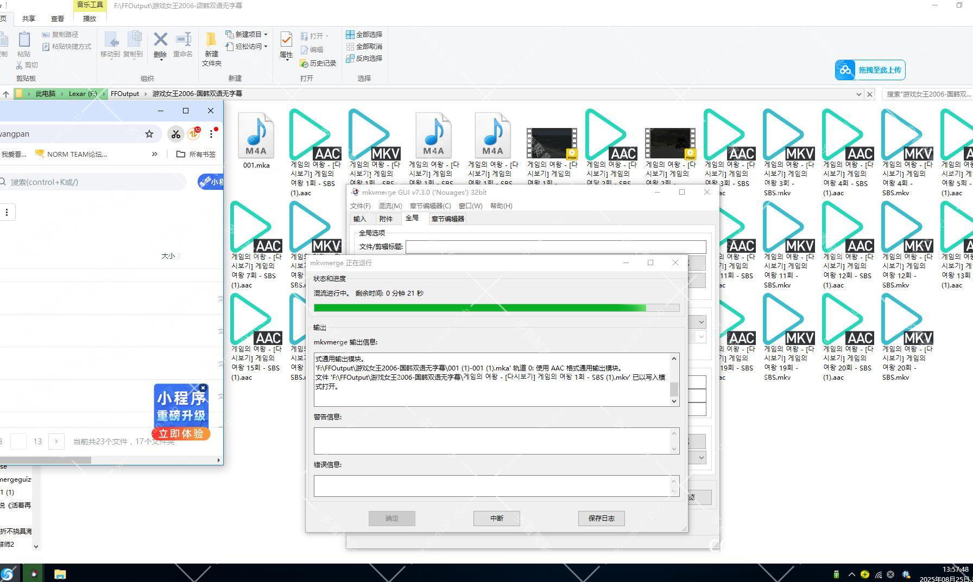The width and height of the screenshot is (973, 582).
Task: Click the New Folder (新建文件夹) icon
Action: [x=211, y=48]
